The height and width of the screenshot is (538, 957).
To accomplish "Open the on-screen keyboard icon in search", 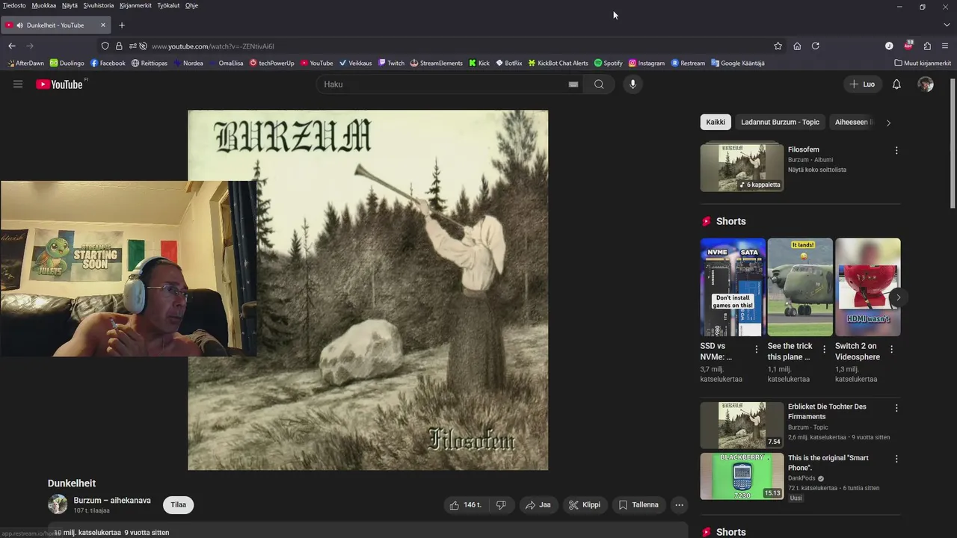I will [x=573, y=84].
